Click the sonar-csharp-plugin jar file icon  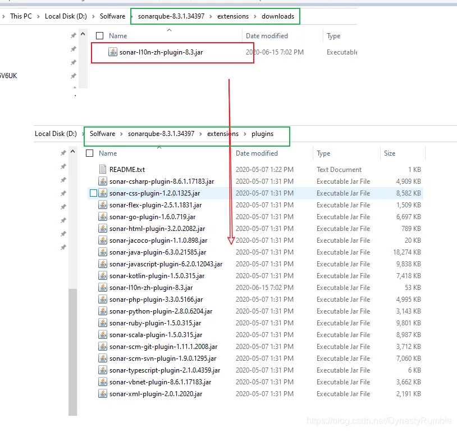coord(103,181)
